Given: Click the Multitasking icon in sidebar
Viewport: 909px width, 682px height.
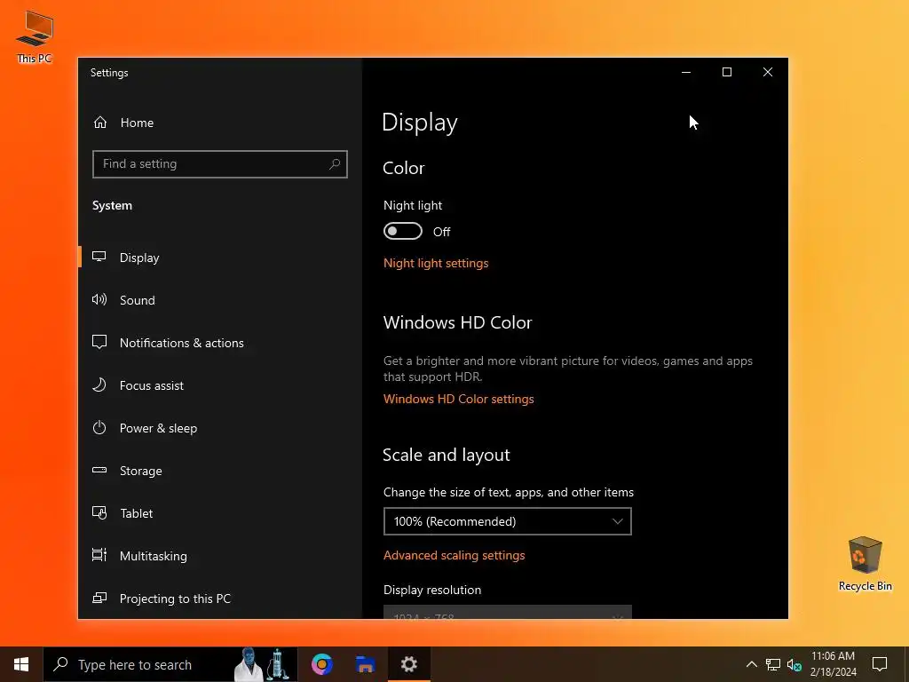Looking at the screenshot, I should click(x=99, y=556).
